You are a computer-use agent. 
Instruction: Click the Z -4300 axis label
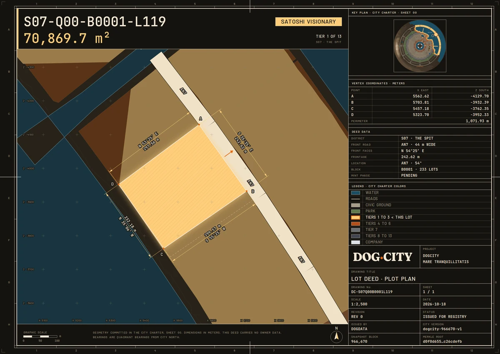(x=29, y=67)
